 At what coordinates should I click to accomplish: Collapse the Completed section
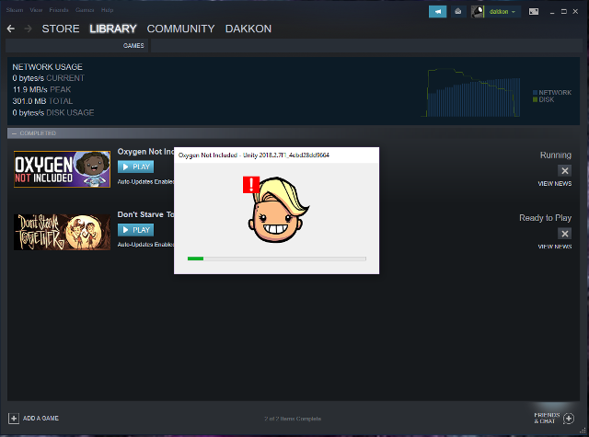point(13,133)
